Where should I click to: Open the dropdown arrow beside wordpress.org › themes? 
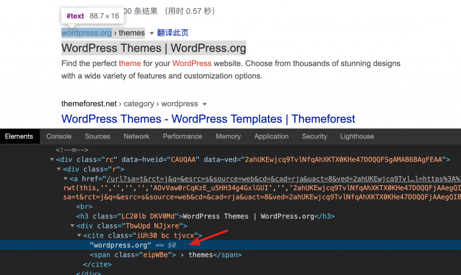tap(152, 33)
